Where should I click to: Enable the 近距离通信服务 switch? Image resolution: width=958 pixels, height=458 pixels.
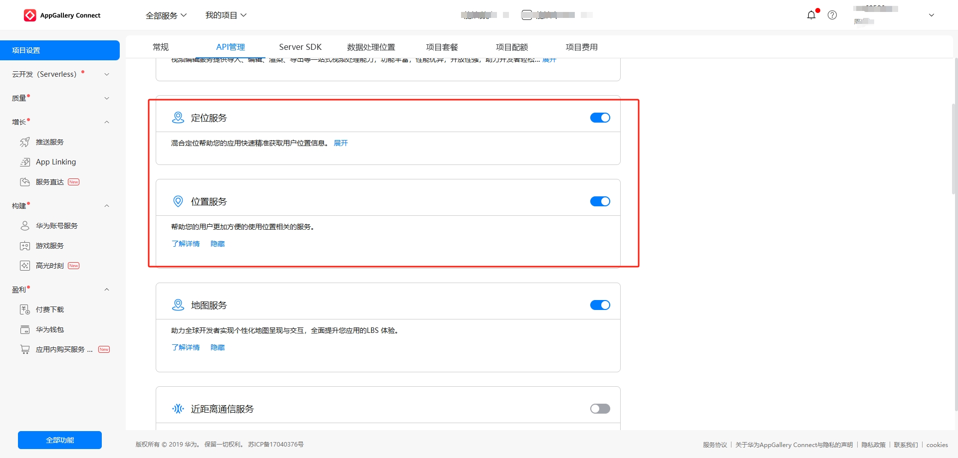[600, 409]
